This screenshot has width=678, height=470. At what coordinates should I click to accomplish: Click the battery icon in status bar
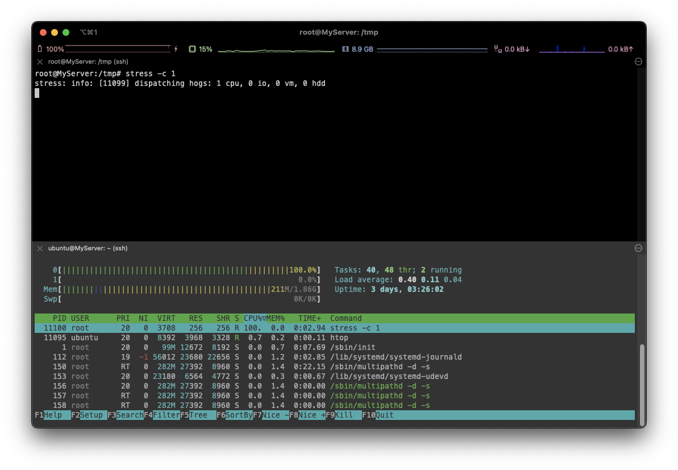[40, 49]
